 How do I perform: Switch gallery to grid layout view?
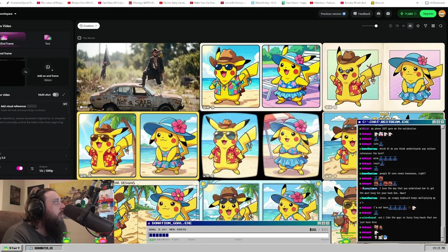(433, 26)
